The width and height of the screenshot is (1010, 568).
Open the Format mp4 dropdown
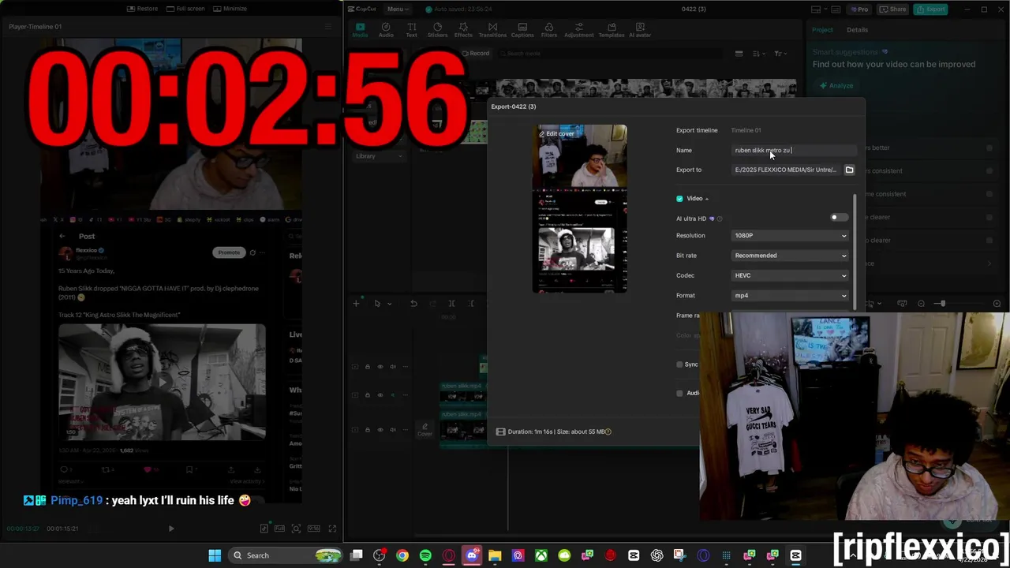pyautogui.click(x=790, y=296)
